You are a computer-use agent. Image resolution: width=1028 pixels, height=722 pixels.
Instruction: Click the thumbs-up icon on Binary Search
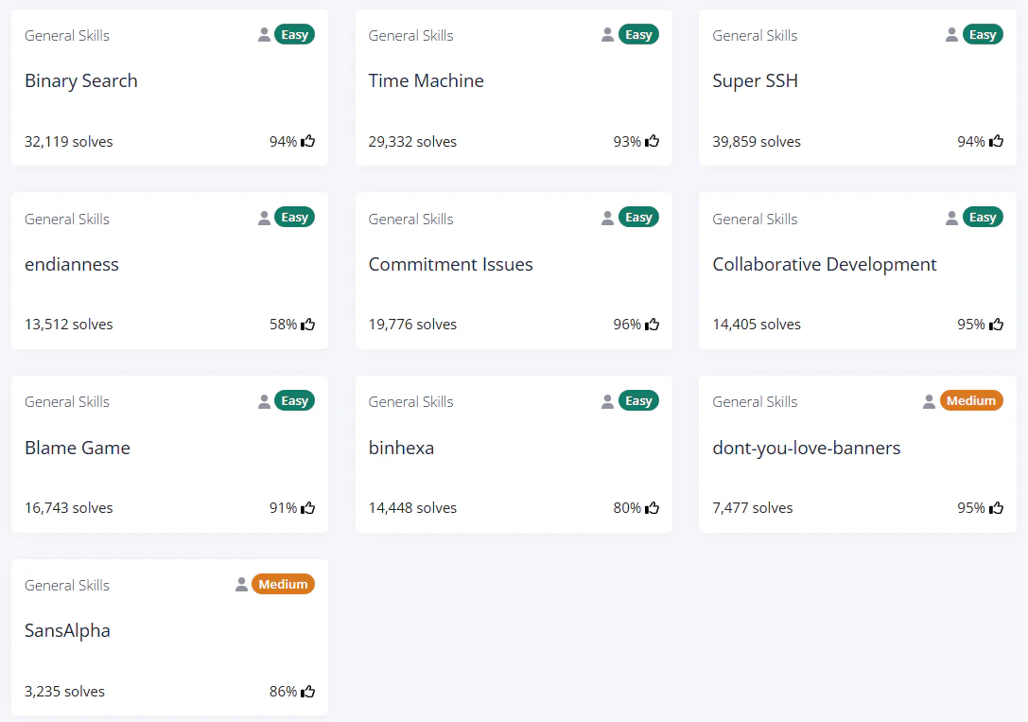pyautogui.click(x=308, y=141)
